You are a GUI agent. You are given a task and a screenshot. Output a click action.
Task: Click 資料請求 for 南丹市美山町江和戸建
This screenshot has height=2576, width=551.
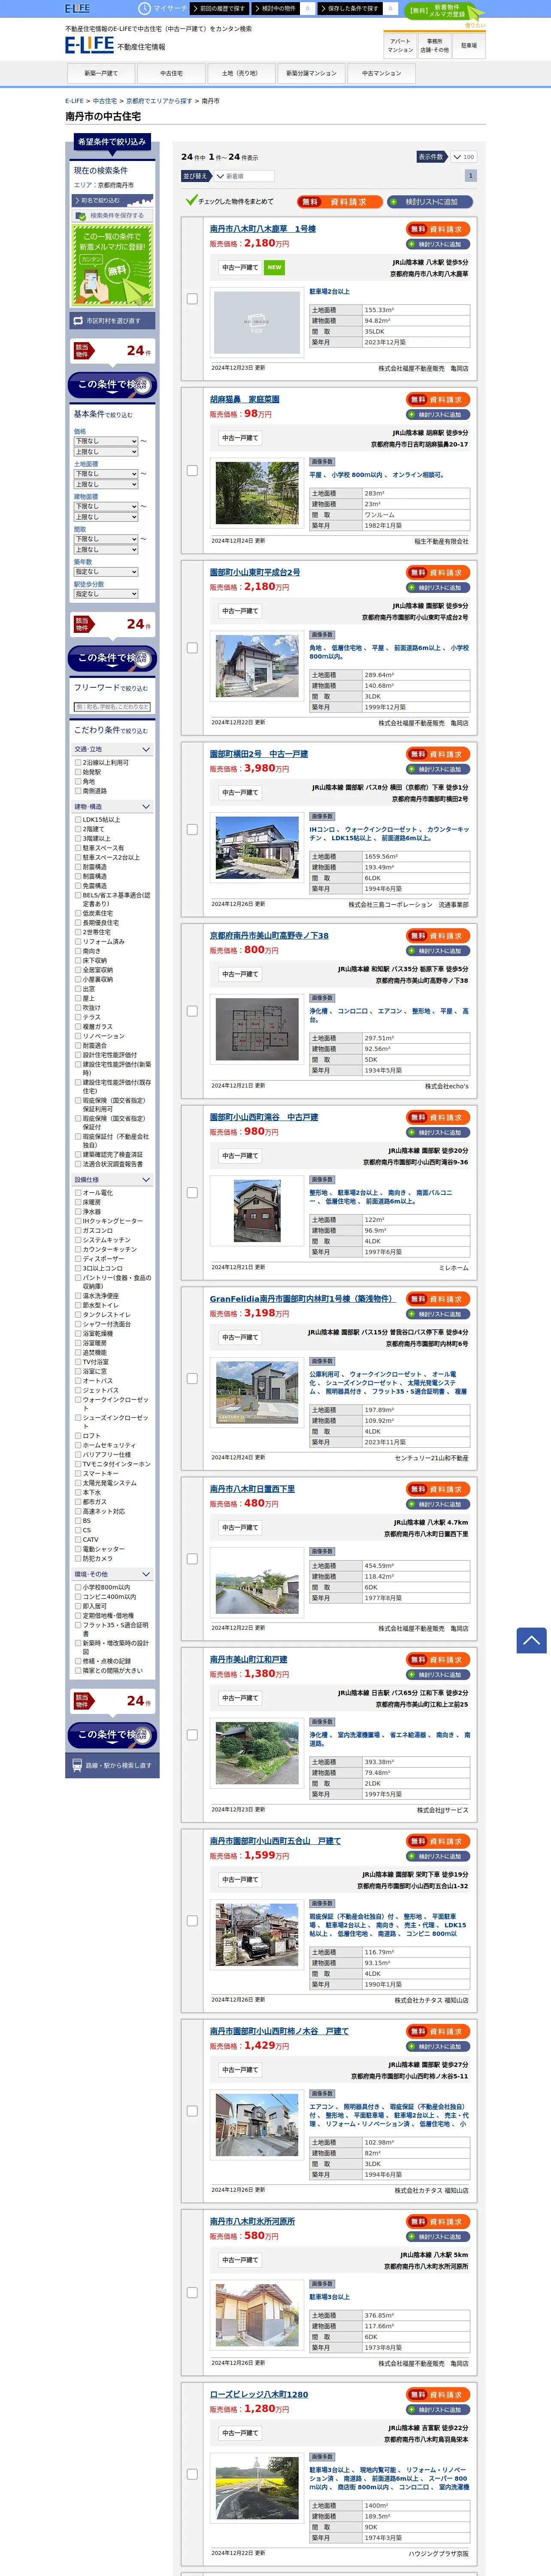pyautogui.click(x=438, y=1660)
